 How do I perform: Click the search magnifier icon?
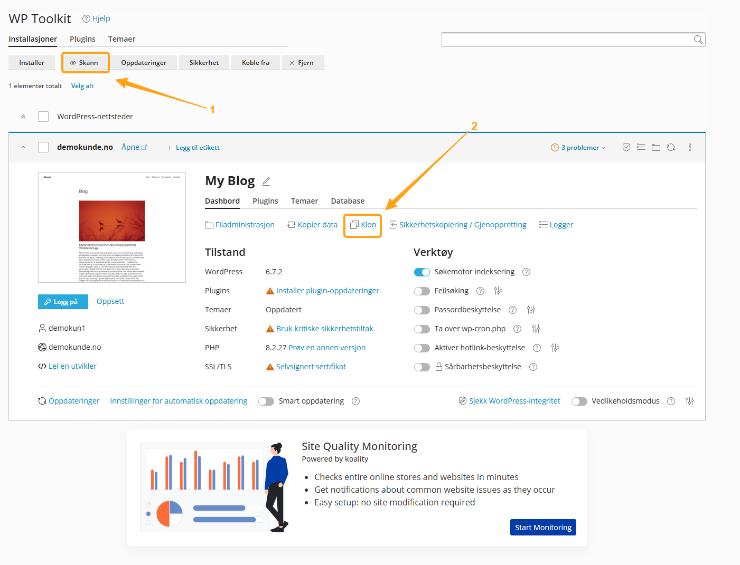click(x=698, y=40)
